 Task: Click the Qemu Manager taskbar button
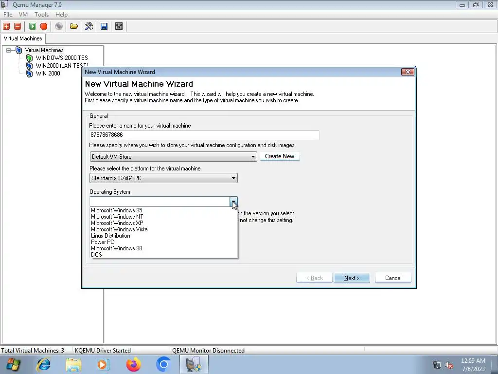(194, 364)
